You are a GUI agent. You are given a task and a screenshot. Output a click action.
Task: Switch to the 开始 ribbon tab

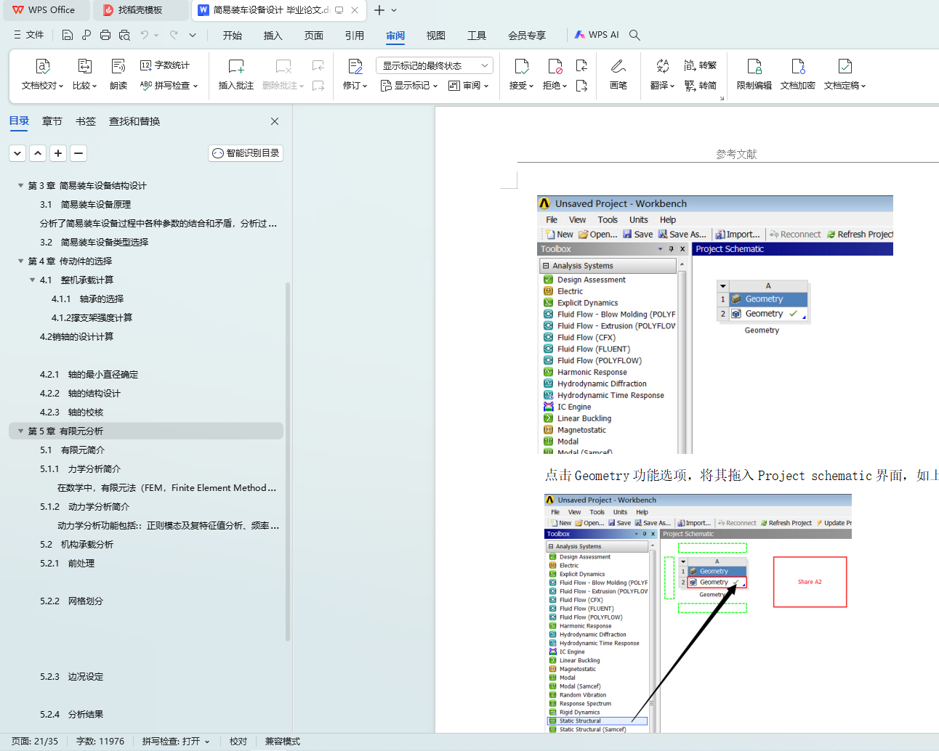pyautogui.click(x=233, y=36)
